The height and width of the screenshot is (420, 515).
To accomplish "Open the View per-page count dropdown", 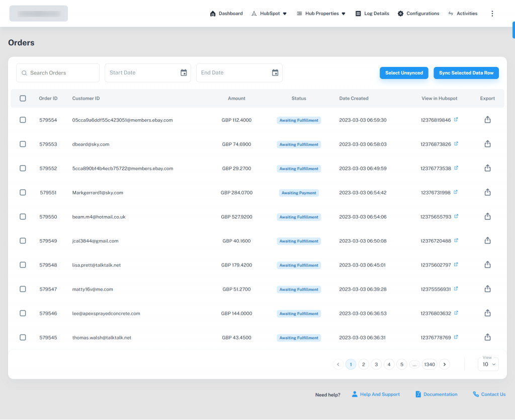I will click(488, 364).
